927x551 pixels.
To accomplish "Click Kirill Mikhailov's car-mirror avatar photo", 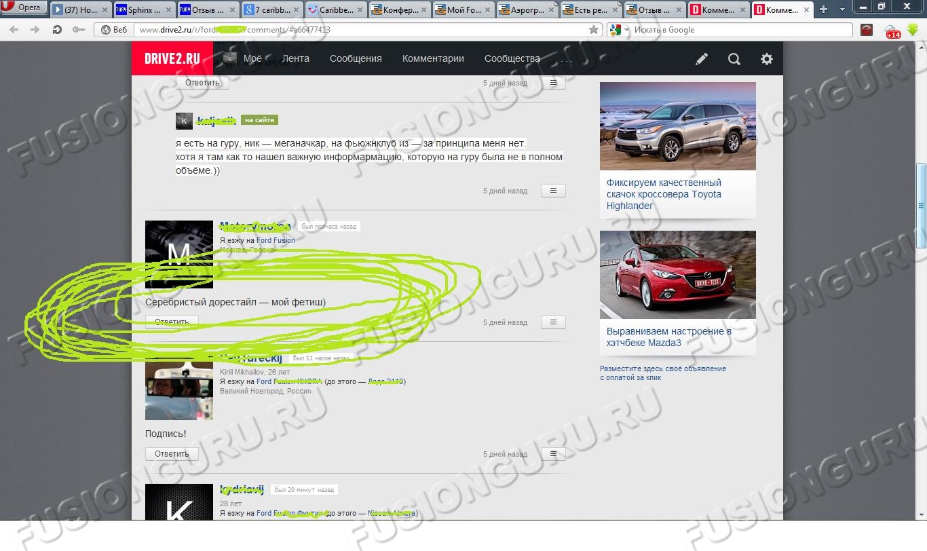I will 179,386.
